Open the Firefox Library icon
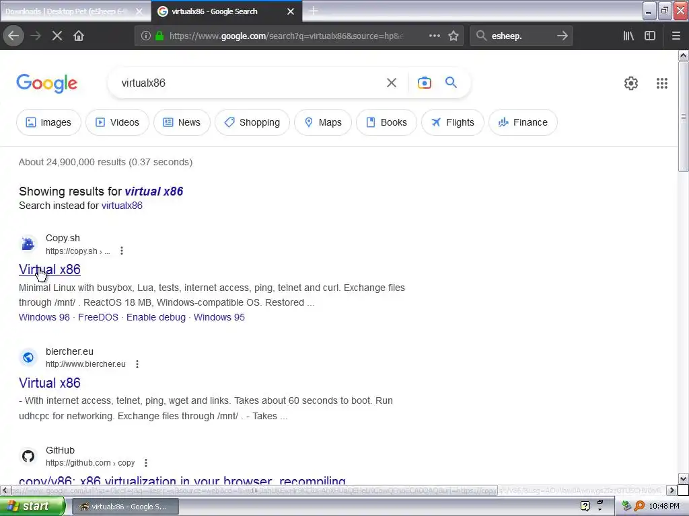Screen dimensions: 689x516 click(629, 36)
